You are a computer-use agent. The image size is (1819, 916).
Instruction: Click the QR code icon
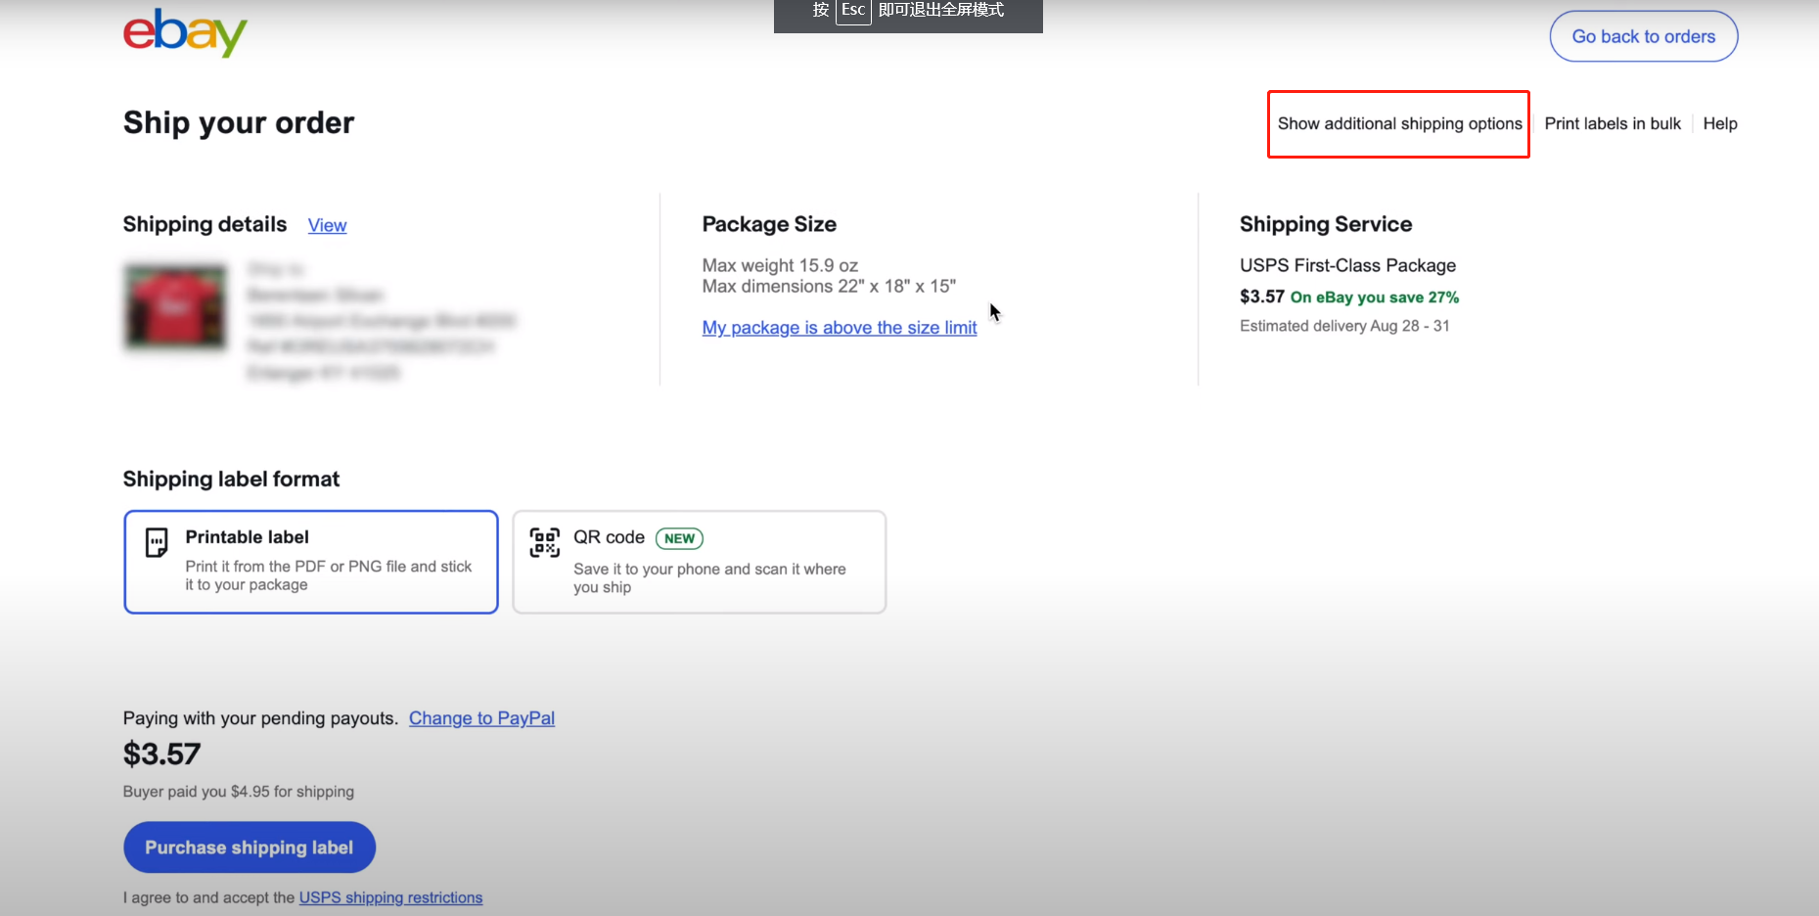coord(545,542)
